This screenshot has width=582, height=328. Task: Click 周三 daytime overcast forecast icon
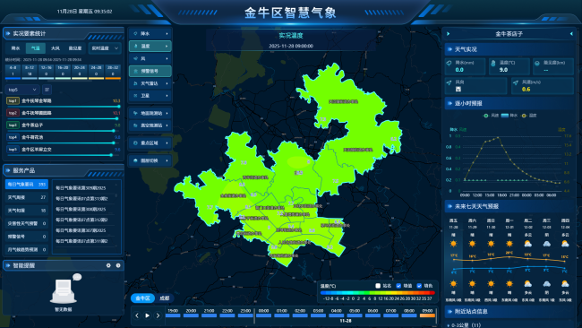[546, 244]
